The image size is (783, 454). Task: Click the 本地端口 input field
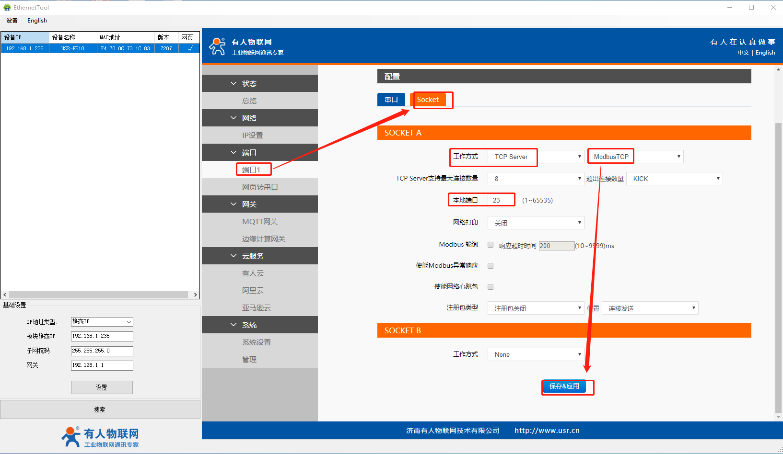coord(503,200)
